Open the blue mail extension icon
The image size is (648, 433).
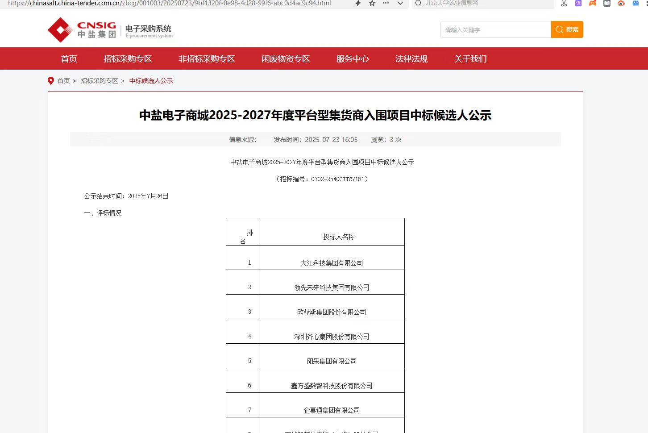point(636,3)
